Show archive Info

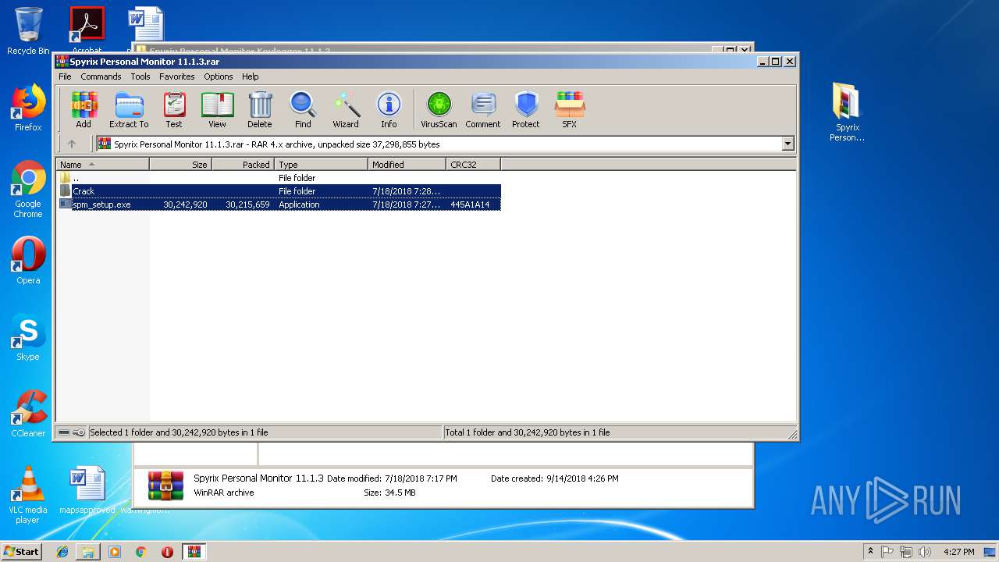pyautogui.click(x=389, y=110)
